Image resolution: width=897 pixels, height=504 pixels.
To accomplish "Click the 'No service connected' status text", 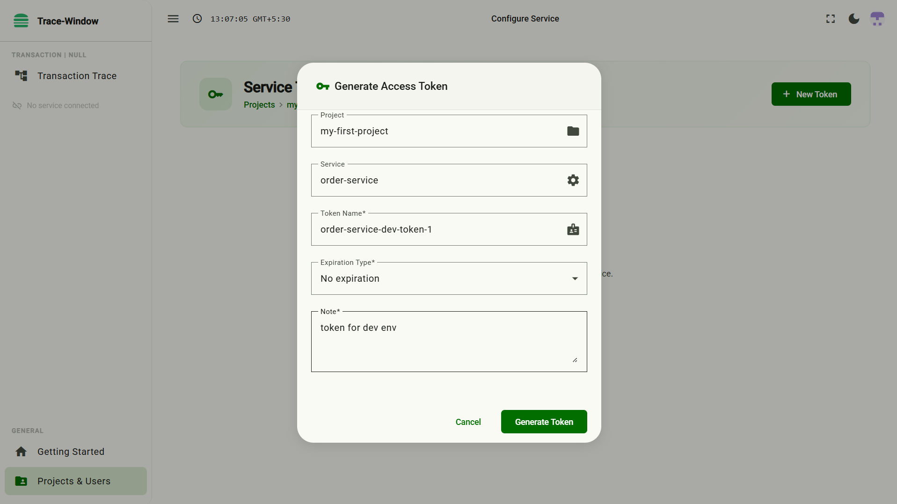I will pos(63,106).
